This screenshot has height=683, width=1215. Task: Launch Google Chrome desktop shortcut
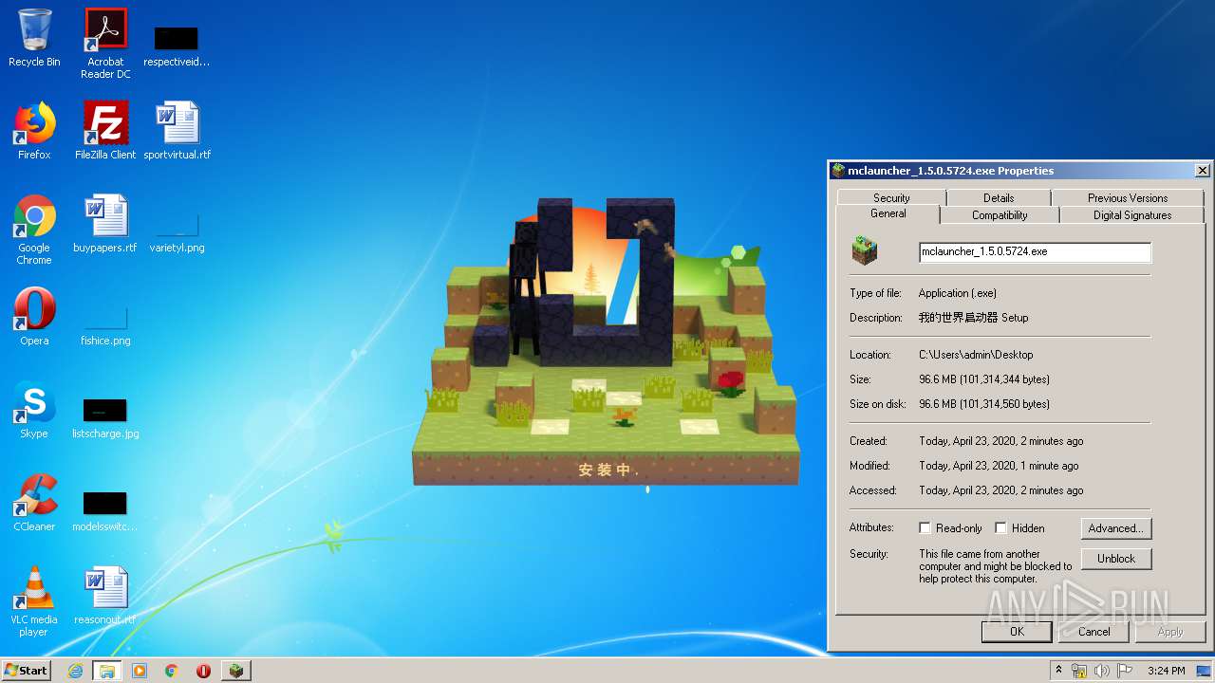34,230
